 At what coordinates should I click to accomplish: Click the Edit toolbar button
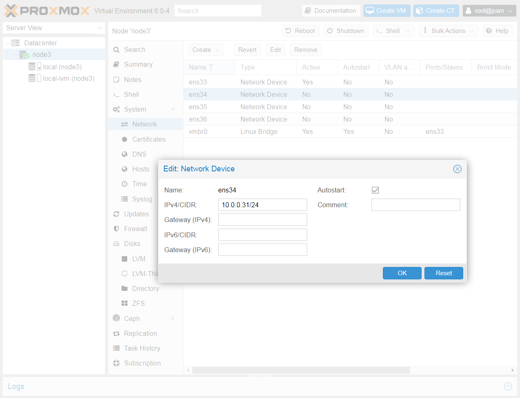[x=275, y=50]
